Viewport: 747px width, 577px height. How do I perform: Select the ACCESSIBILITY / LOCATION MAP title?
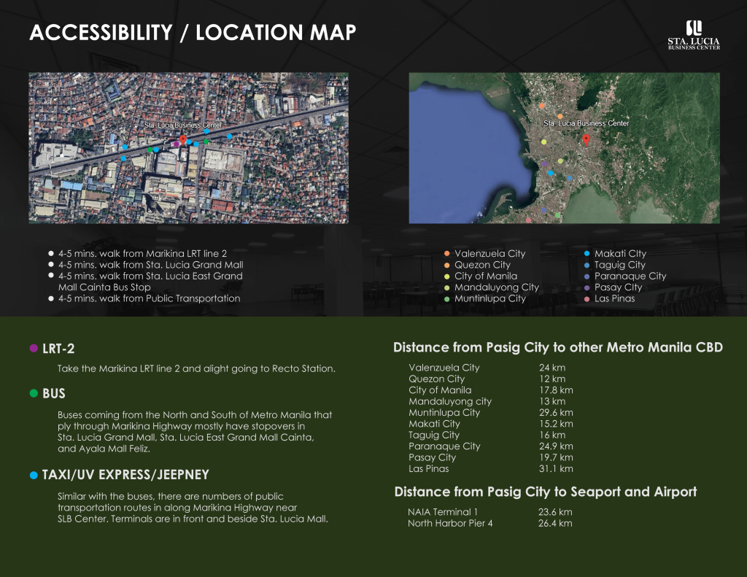coord(193,32)
